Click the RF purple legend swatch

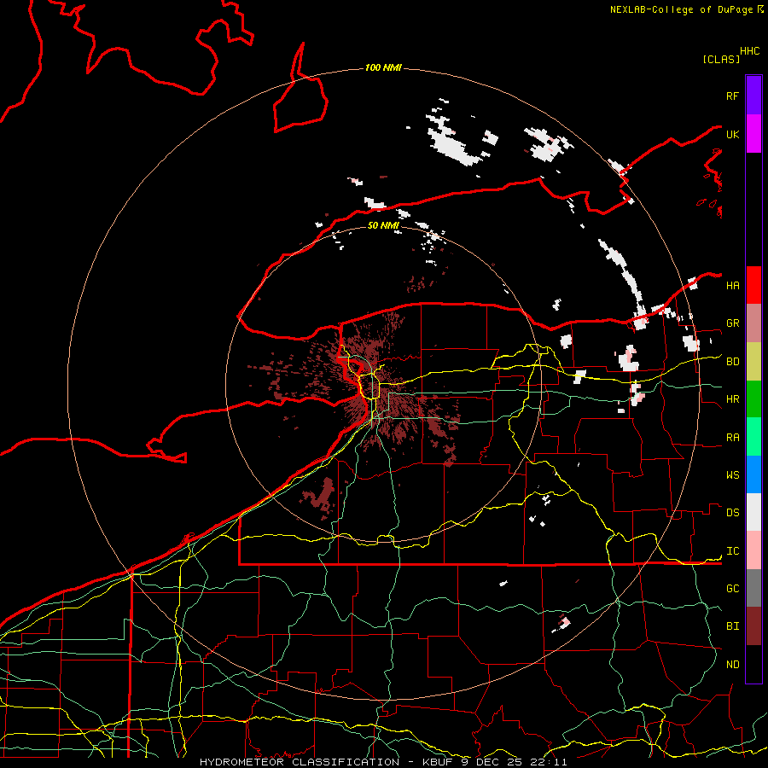coord(753,96)
